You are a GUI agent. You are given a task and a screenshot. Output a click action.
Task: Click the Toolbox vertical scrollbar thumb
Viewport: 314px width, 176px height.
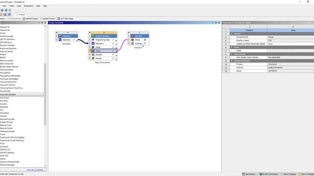click(45, 94)
